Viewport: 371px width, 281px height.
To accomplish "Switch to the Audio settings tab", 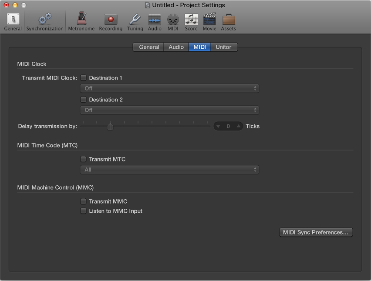I will coord(176,47).
